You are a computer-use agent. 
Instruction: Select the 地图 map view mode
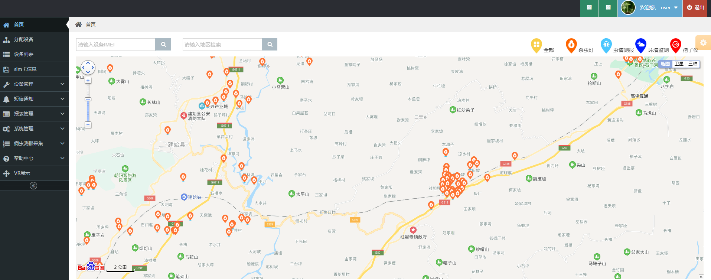click(x=665, y=64)
